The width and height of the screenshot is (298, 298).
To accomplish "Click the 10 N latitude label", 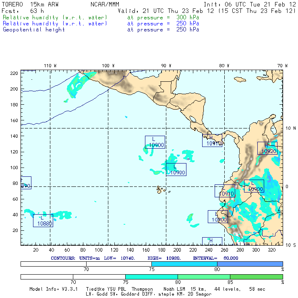I will pos(291,128).
